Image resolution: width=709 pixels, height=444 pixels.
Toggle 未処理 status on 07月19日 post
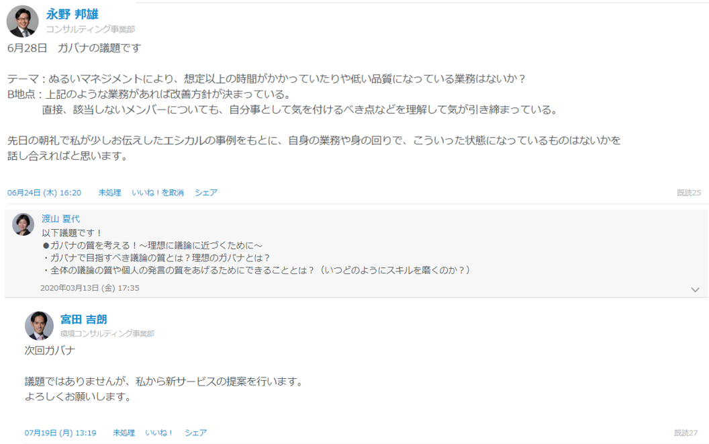[124, 433]
